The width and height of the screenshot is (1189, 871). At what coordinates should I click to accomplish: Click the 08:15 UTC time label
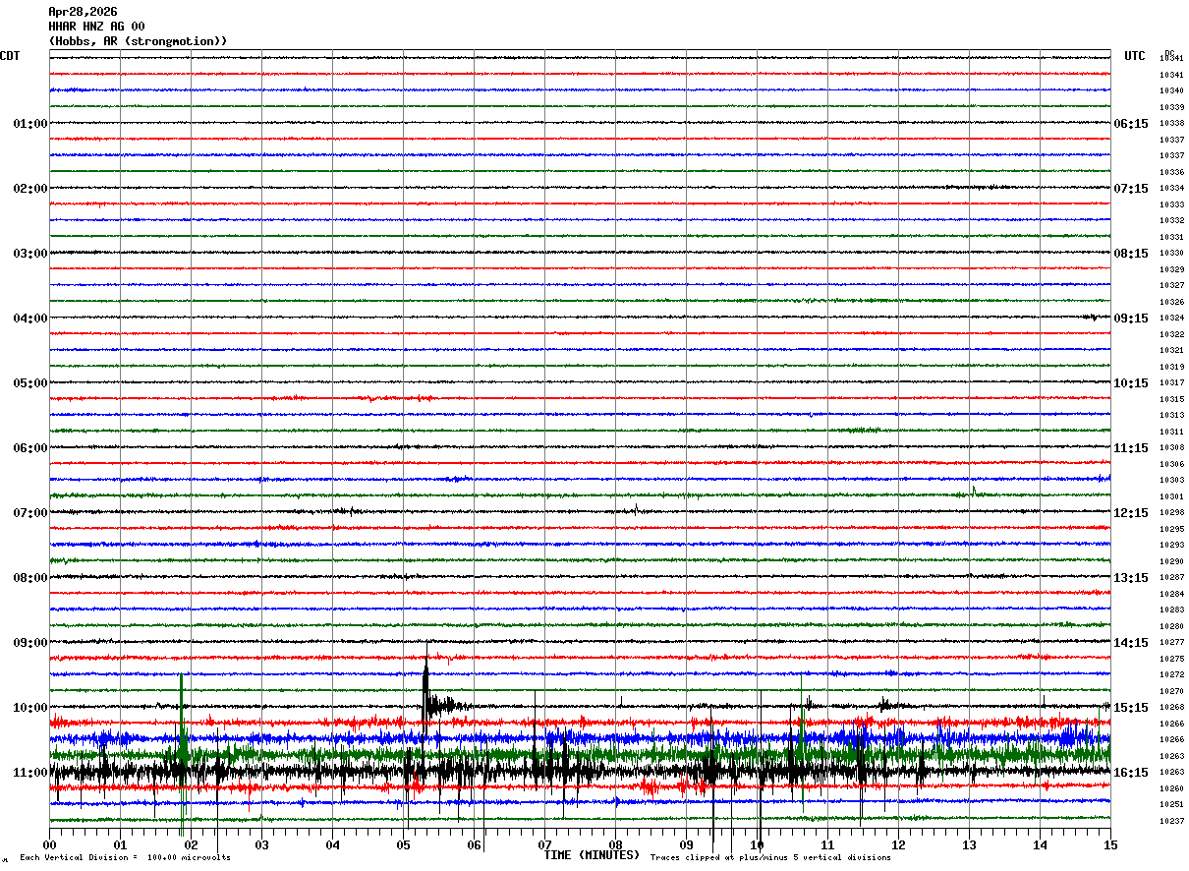[x=1130, y=254]
